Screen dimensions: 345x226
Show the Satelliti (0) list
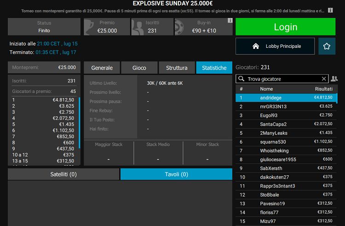[x=63, y=174]
